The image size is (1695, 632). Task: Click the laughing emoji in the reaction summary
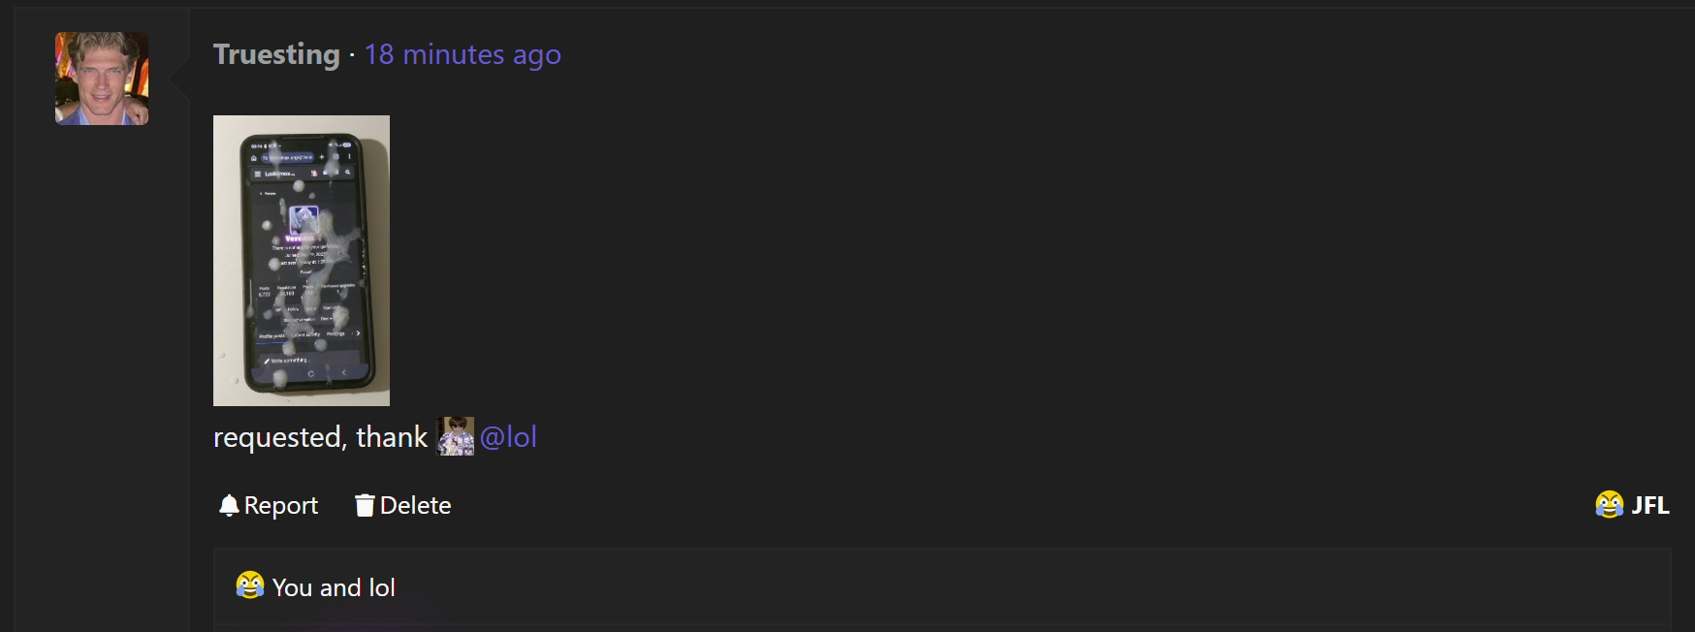pos(248,585)
